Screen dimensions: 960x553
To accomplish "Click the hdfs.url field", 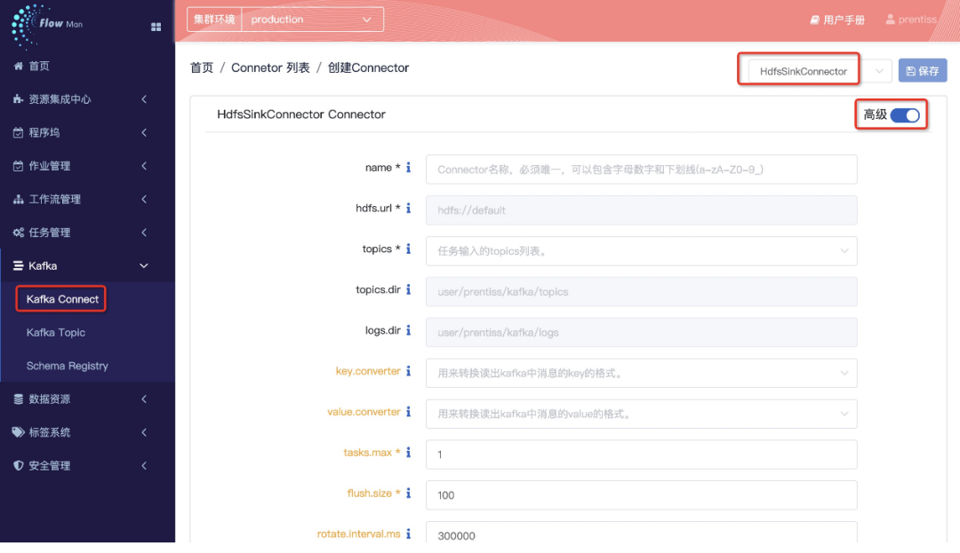I will [x=641, y=210].
